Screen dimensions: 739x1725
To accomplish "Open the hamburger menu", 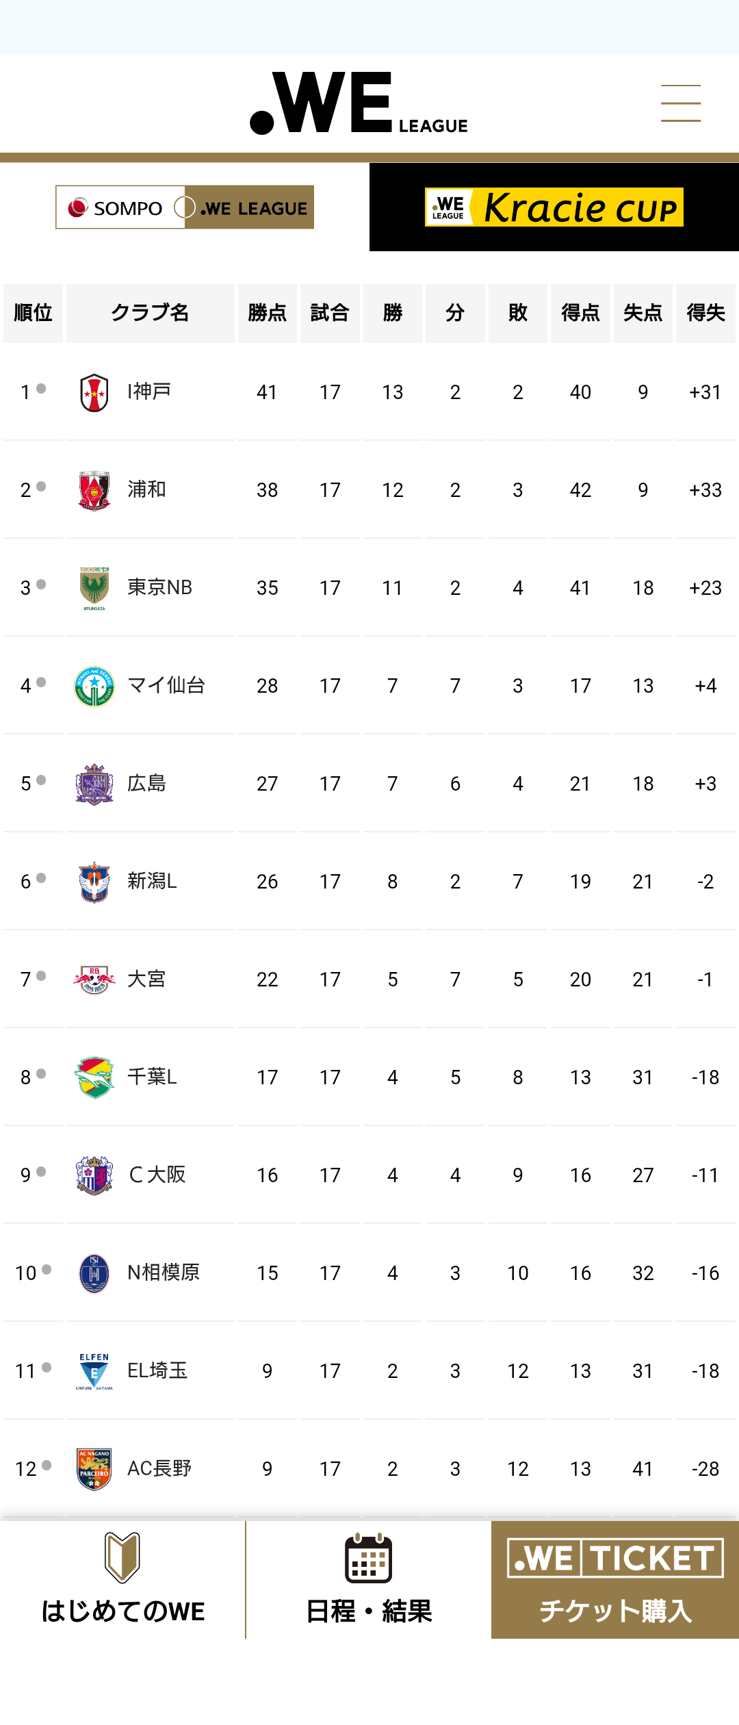I will point(680,103).
